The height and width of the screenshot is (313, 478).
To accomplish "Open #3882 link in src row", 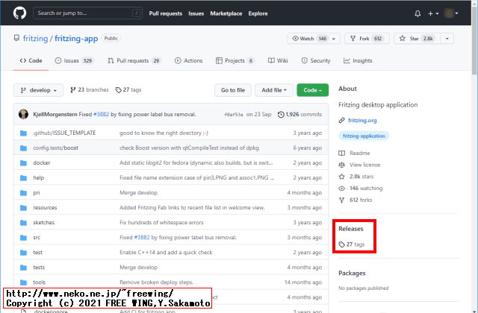I will click(x=142, y=237).
